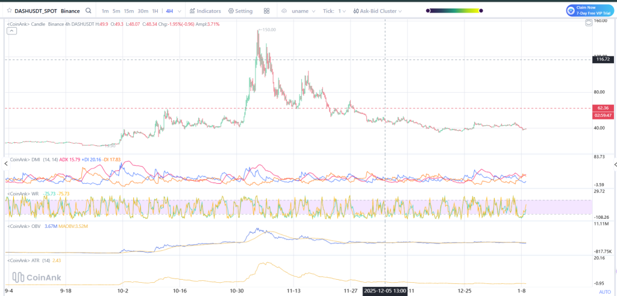Click the CoinAnk WR indicator label
This screenshot has width=617, height=296.
[23, 194]
